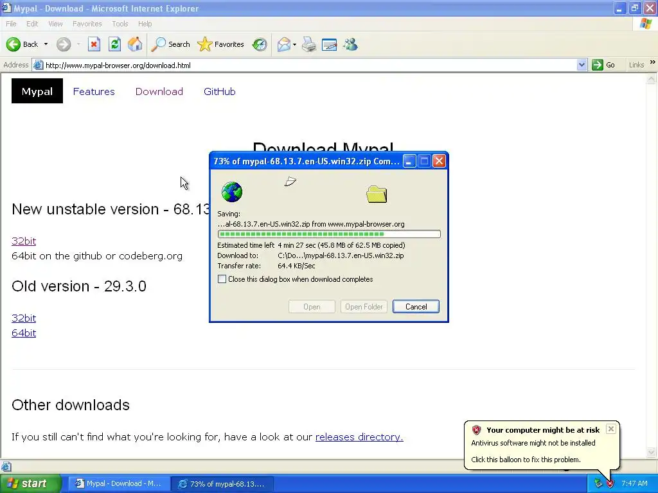Click the shield icon inside warning balloon
This screenshot has height=493, width=658.
(476, 429)
